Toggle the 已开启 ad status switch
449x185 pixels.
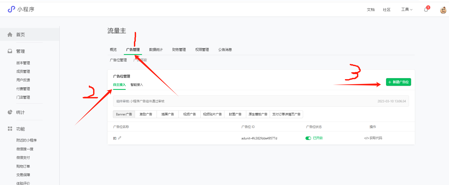click(x=308, y=138)
